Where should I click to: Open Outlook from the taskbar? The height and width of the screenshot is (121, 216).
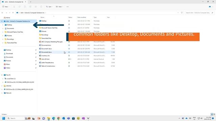63,118
